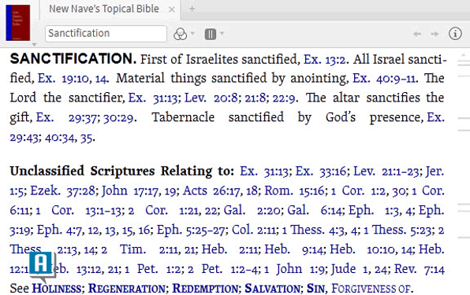The image size is (470, 295).
Task: Switch to New Nave's Topical Bible tab
Action: (104, 9)
